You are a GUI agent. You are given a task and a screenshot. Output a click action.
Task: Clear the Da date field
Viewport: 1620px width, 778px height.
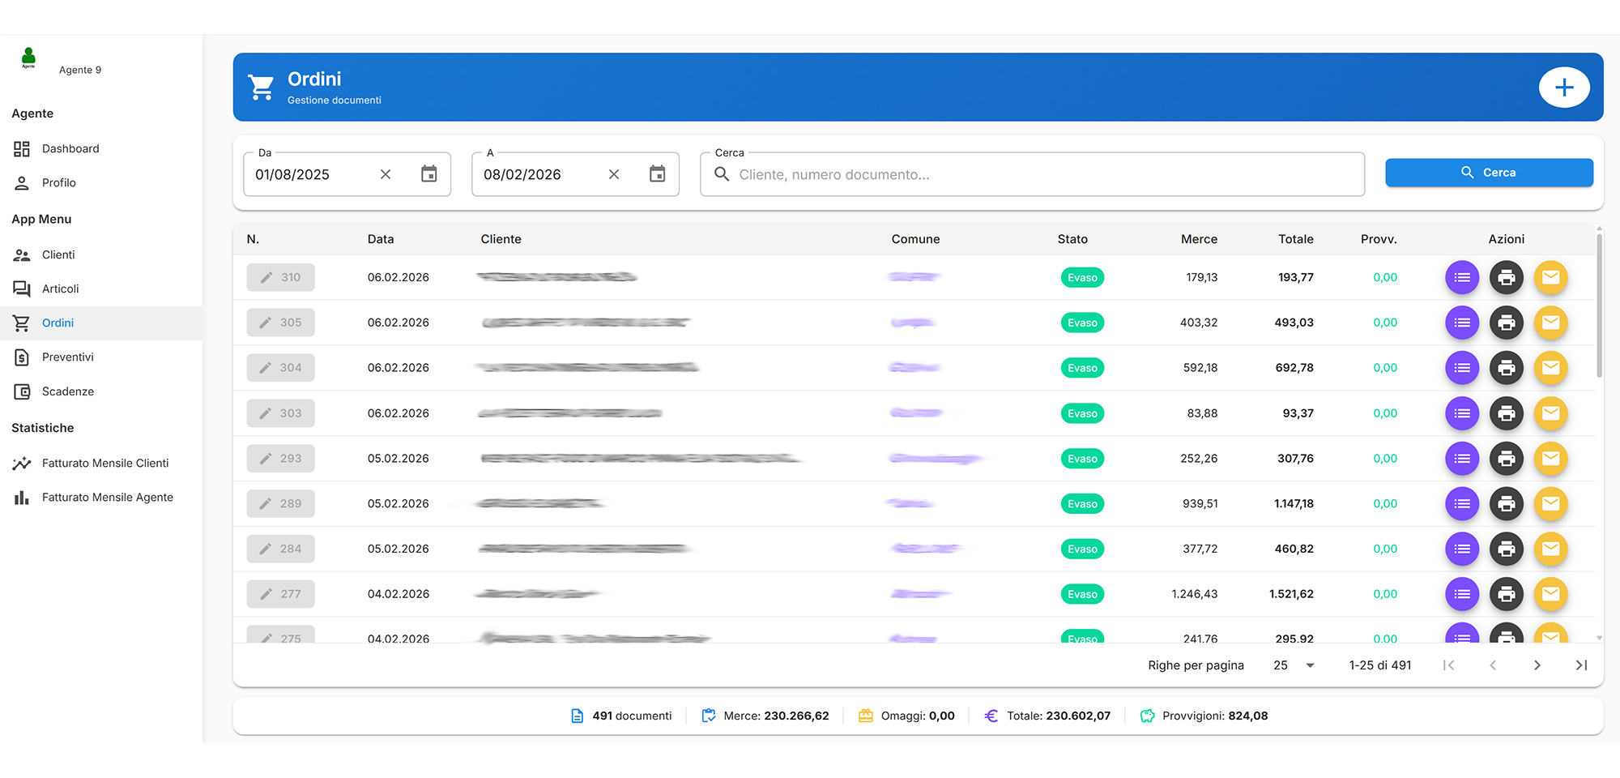click(386, 174)
